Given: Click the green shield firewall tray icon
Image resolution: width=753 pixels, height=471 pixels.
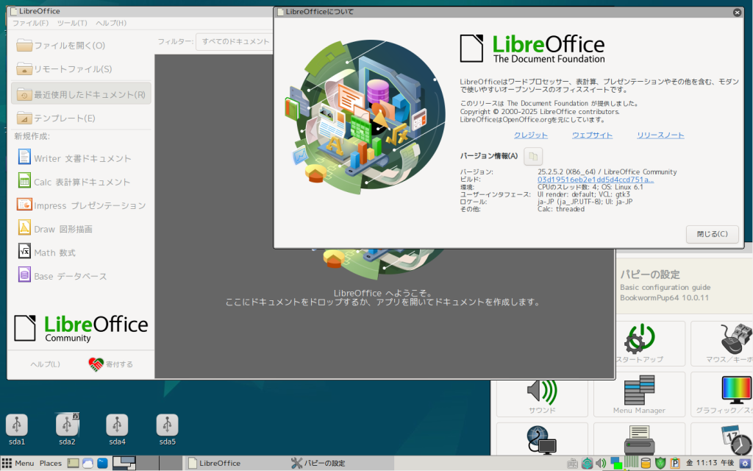Looking at the screenshot, I should pyautogui.click(x=660, y=464).
